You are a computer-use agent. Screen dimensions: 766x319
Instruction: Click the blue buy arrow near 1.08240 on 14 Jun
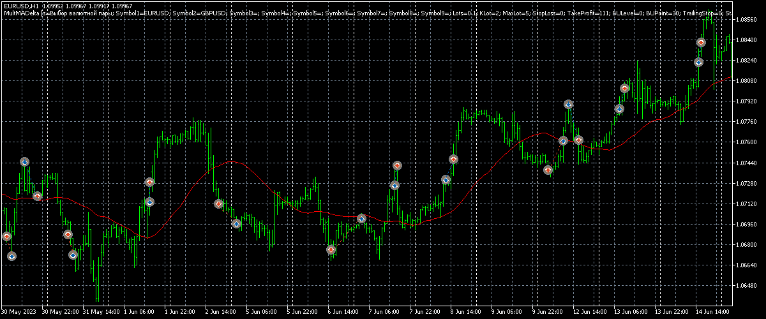point(698,63)
